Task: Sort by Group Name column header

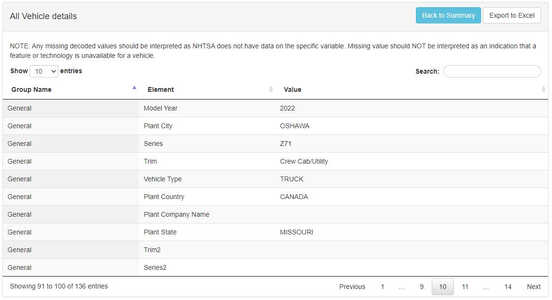Action: 32,89
